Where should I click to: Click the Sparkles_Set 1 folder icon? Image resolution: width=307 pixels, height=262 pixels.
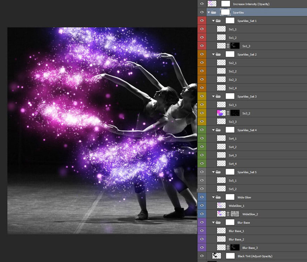(218, 21)
